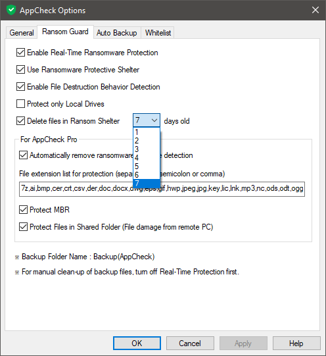Click OK to confirm settings
Image resolution: width=326 pixels, height=356 pixels.
(137, 343)
